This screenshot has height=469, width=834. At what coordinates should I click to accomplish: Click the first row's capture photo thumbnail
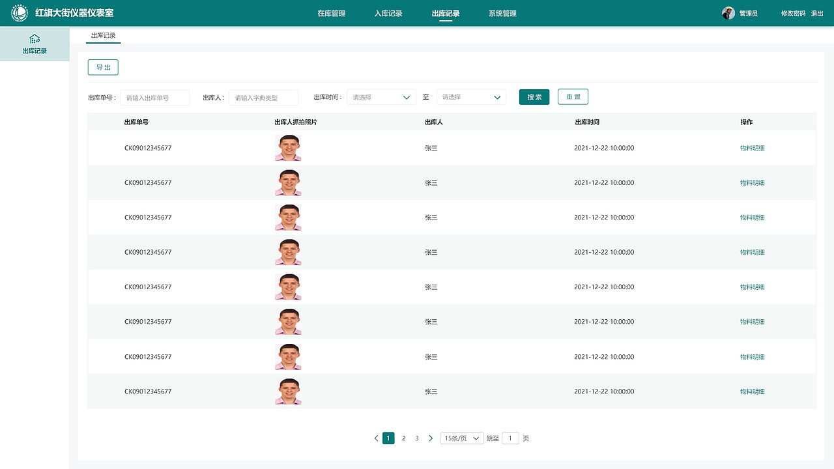(x=288, y=148)
